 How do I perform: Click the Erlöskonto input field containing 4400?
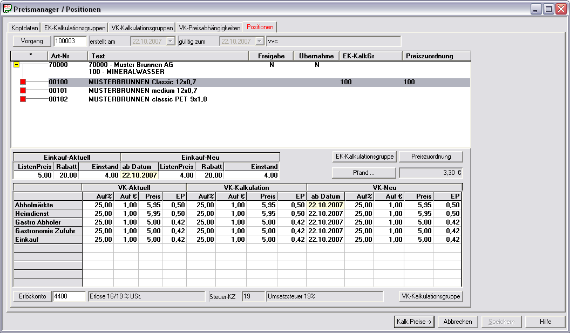[70, 296]
